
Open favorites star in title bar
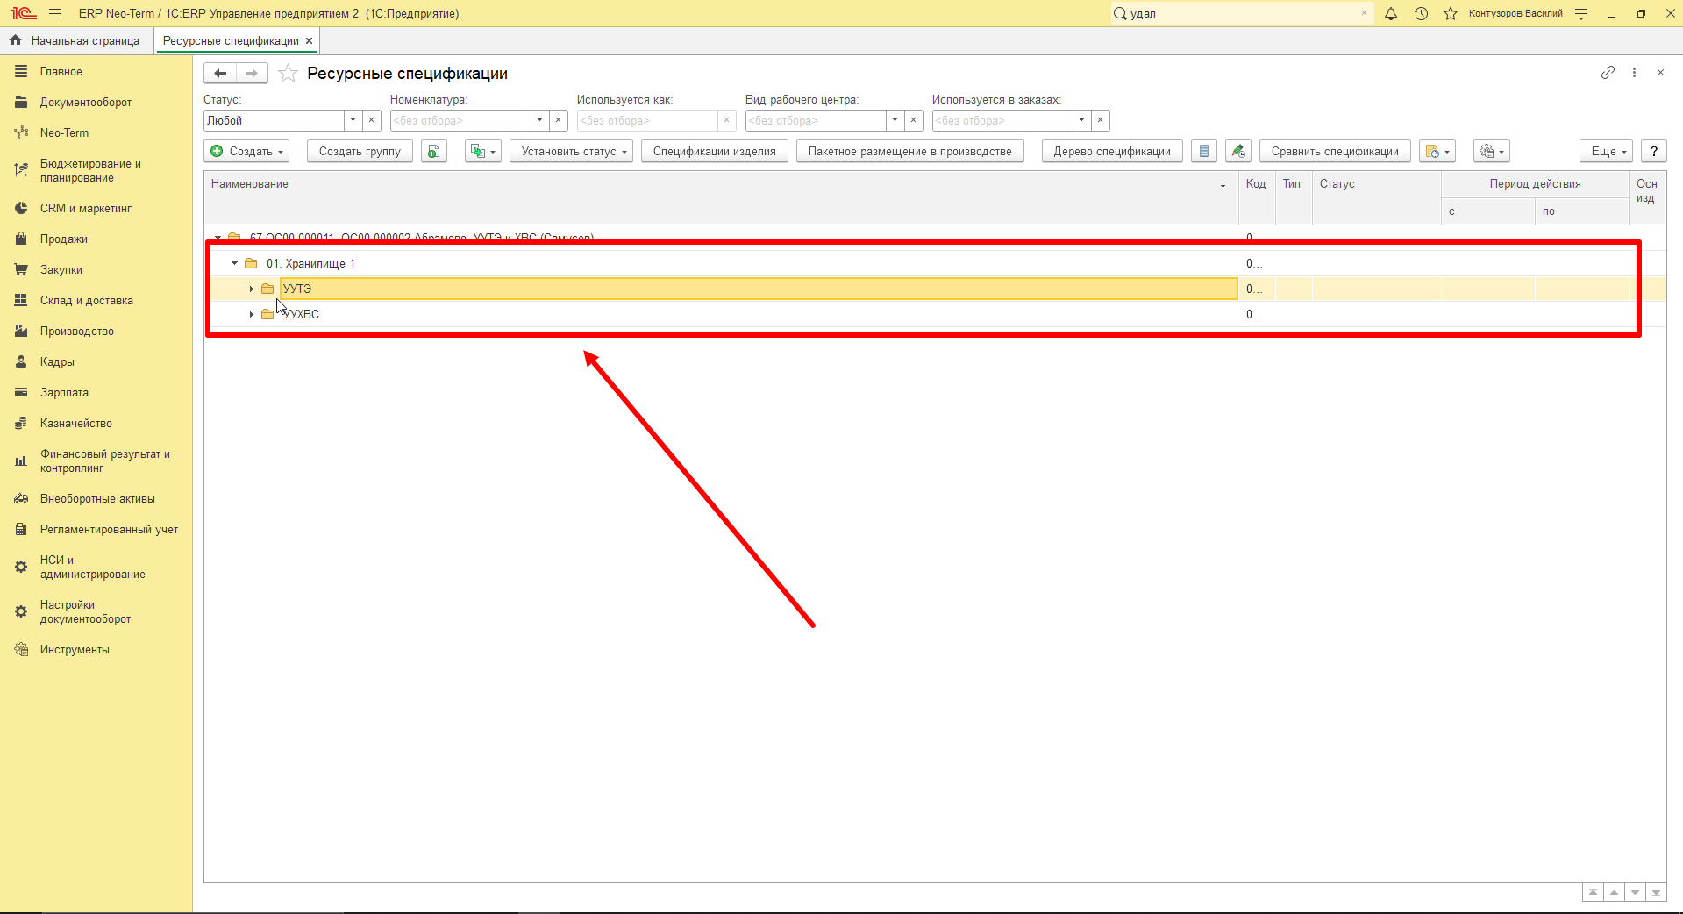1451,13
